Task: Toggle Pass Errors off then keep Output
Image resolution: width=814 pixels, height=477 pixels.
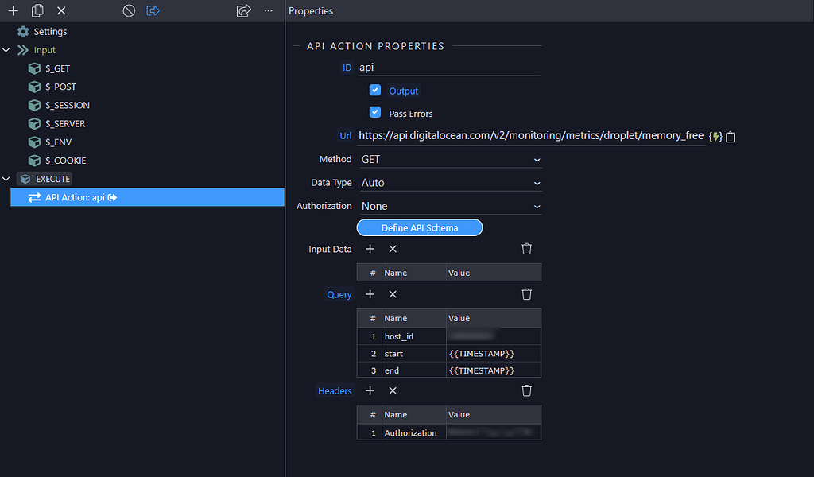Action: [x=376, y=113]
